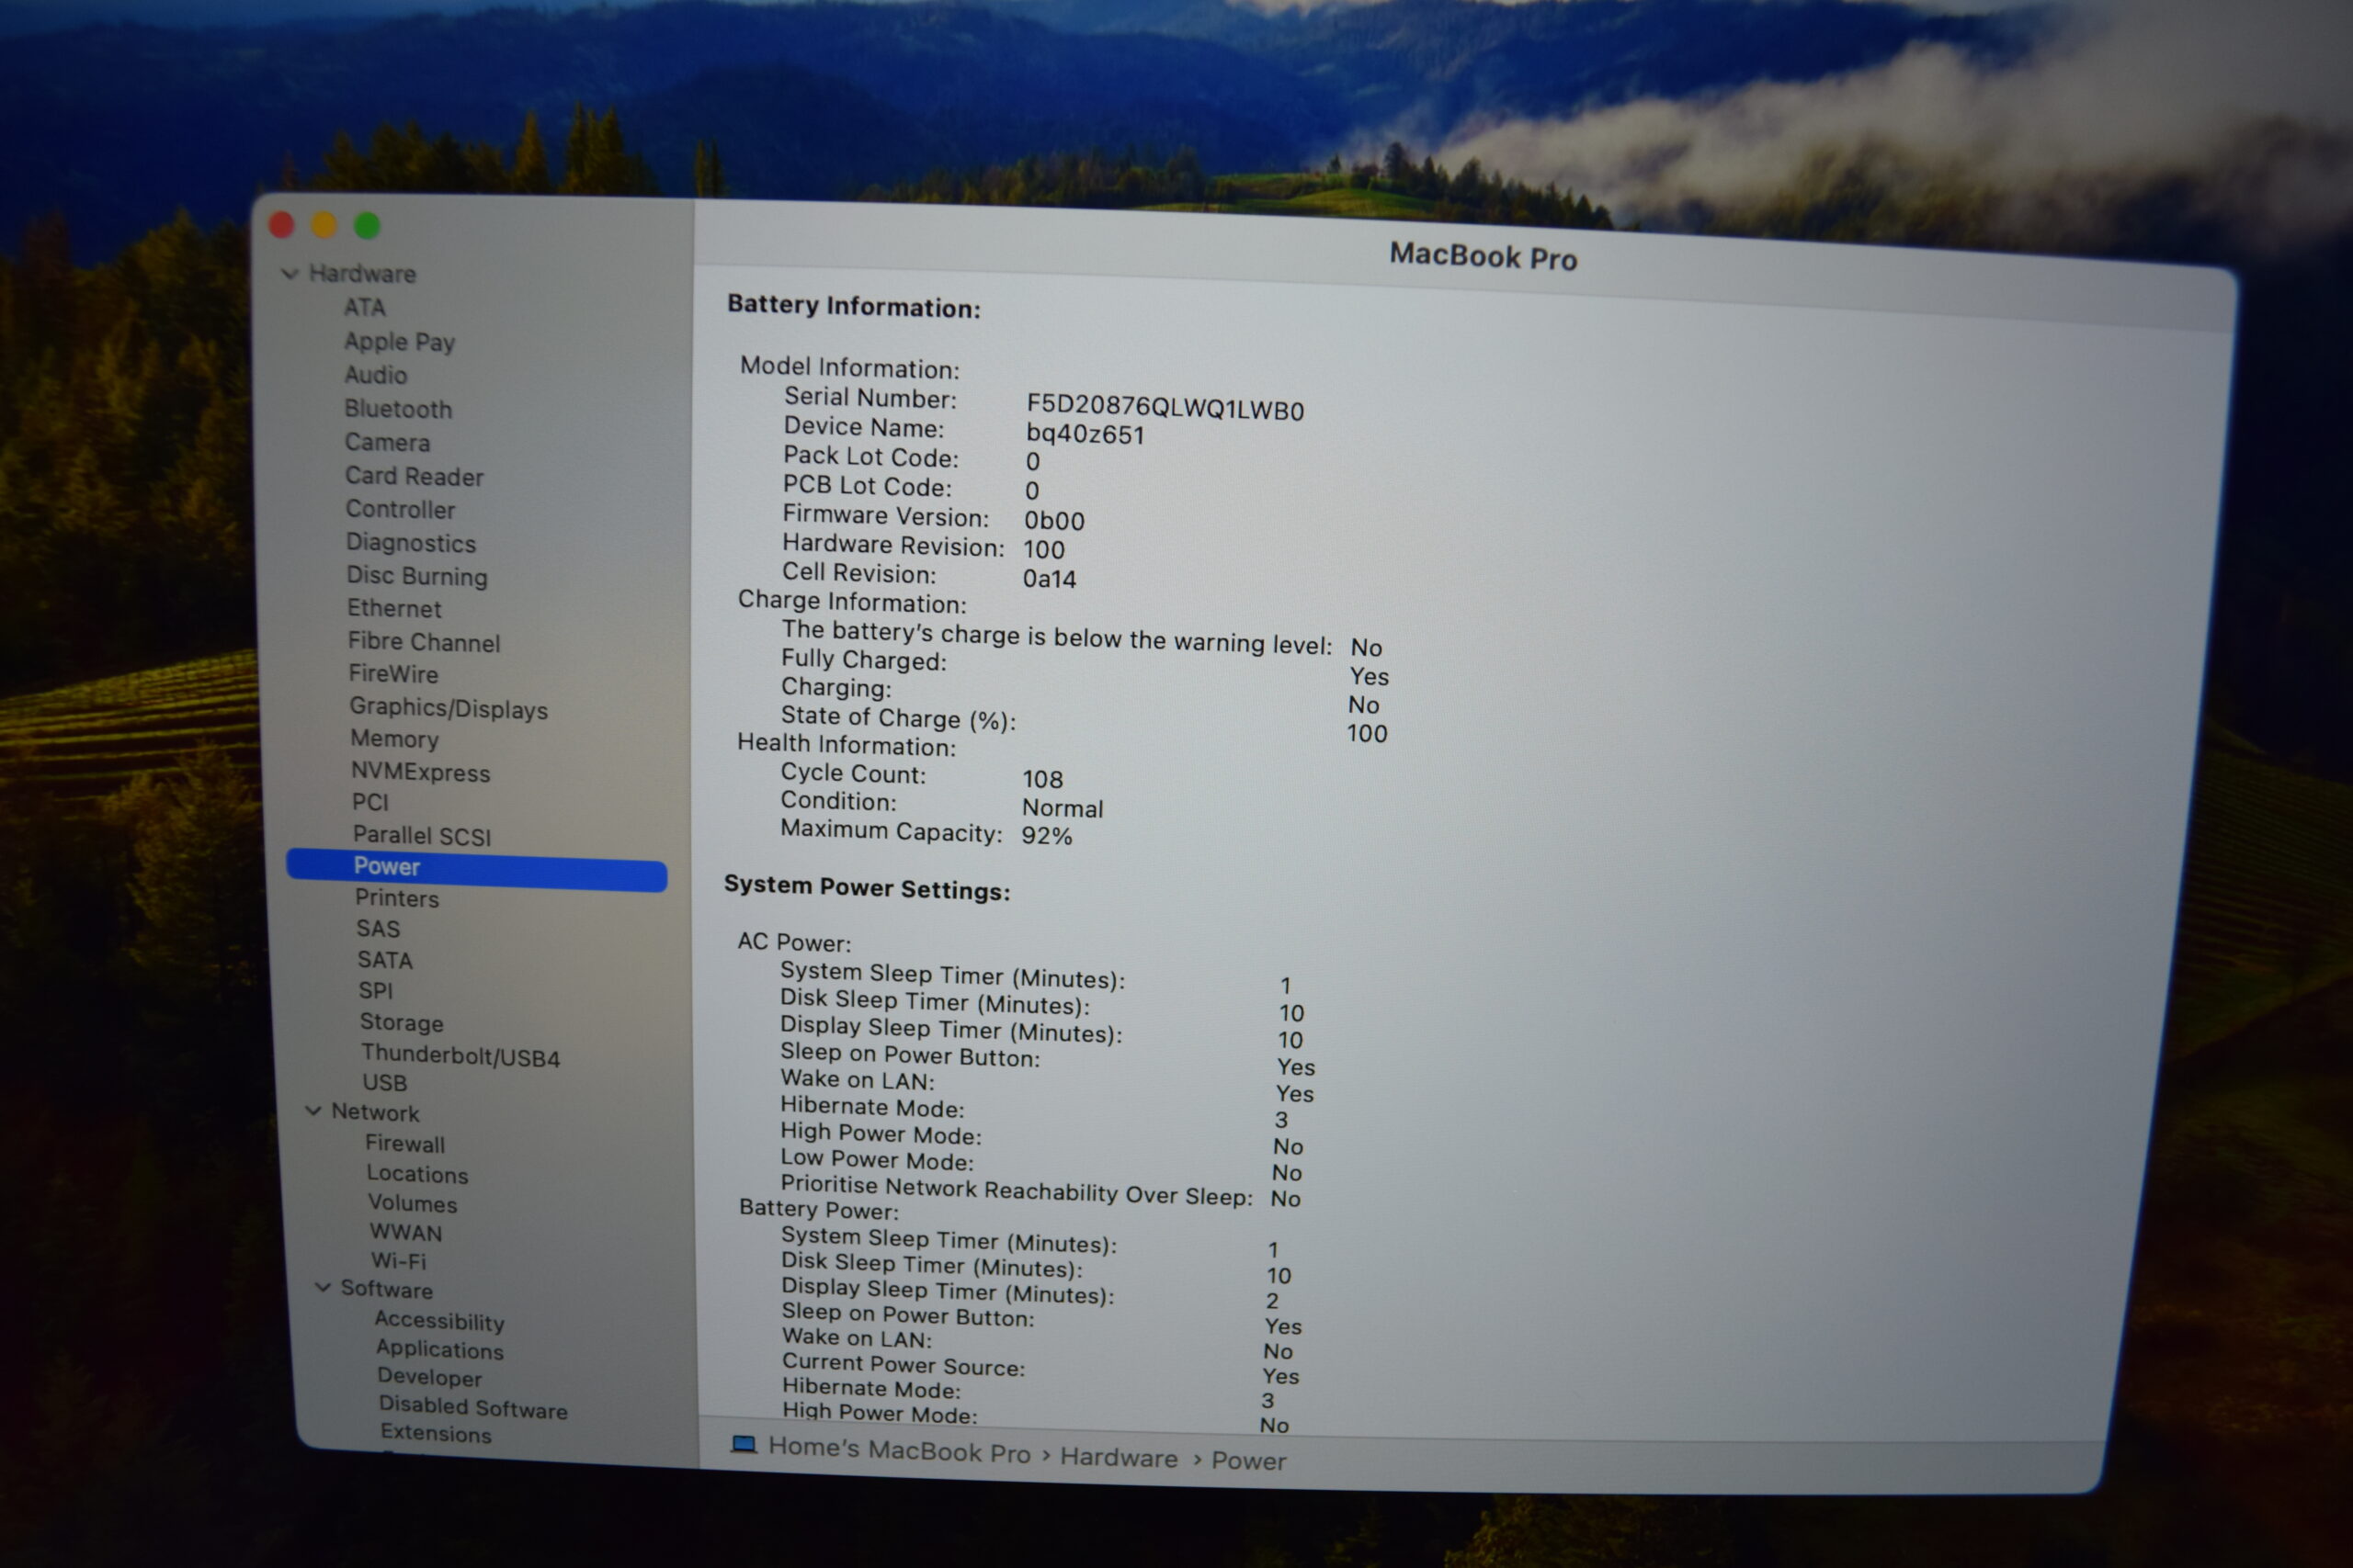Screen dimensions: 2353x1568
Task: Select NVMExpress in the sidebar
Action: pos(420,772)
